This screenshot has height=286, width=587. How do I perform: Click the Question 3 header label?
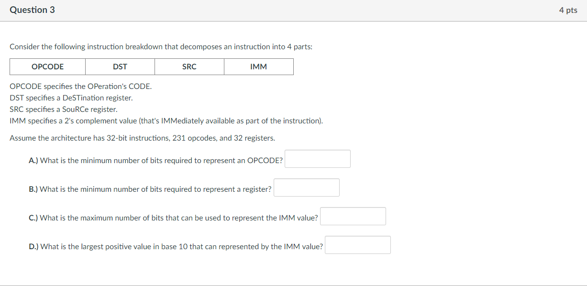32,10
